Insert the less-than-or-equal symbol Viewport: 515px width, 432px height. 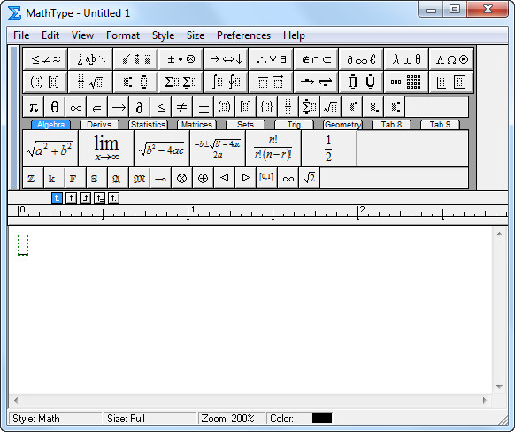pos(161,107)
